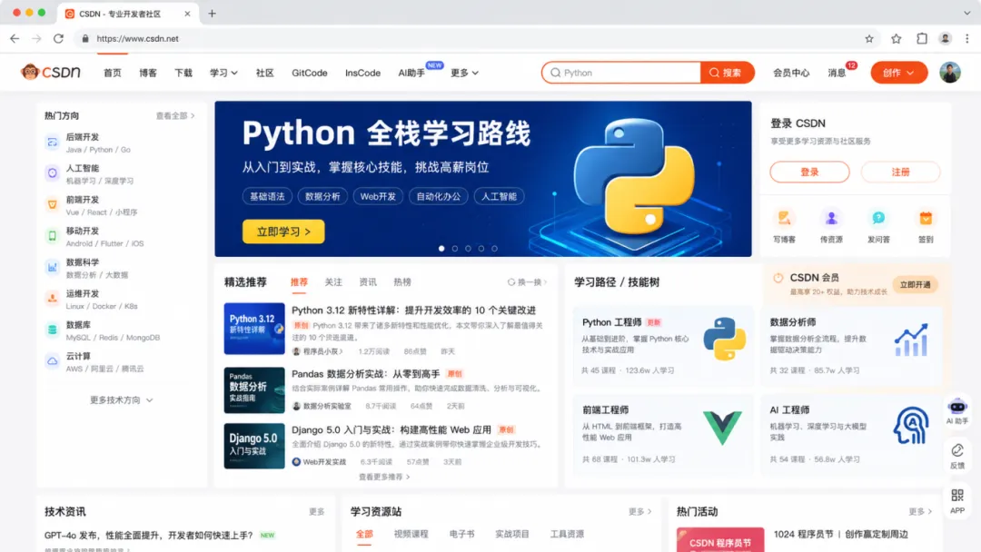981x552 pixels.
Task: Bookmark this page with star icon
Action: tap(869, 39)
